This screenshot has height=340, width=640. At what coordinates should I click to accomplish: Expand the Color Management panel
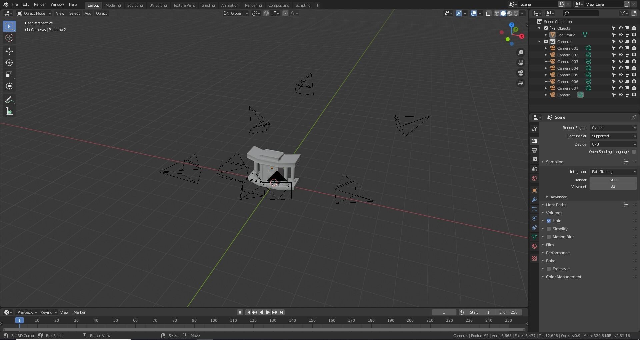[563, 277]
